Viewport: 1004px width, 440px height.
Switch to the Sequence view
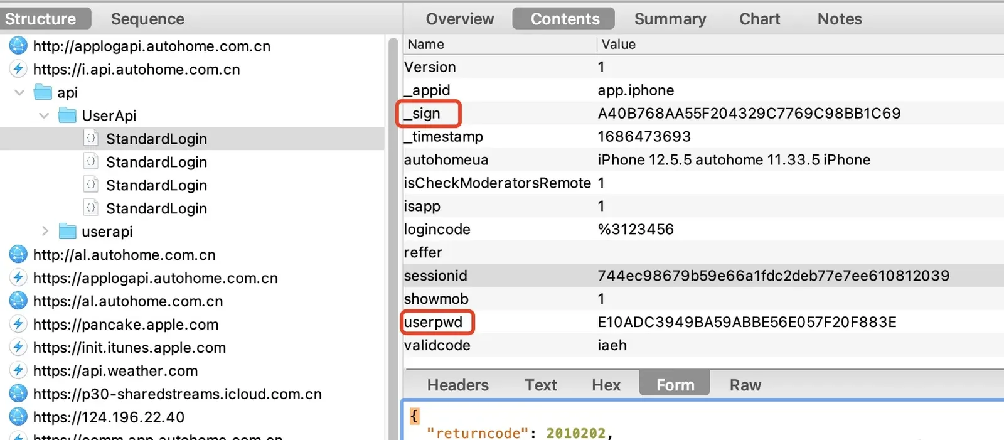[x=147, y=19]
